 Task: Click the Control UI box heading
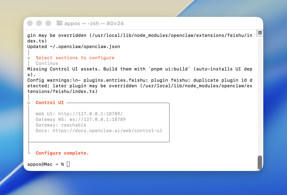50,103
